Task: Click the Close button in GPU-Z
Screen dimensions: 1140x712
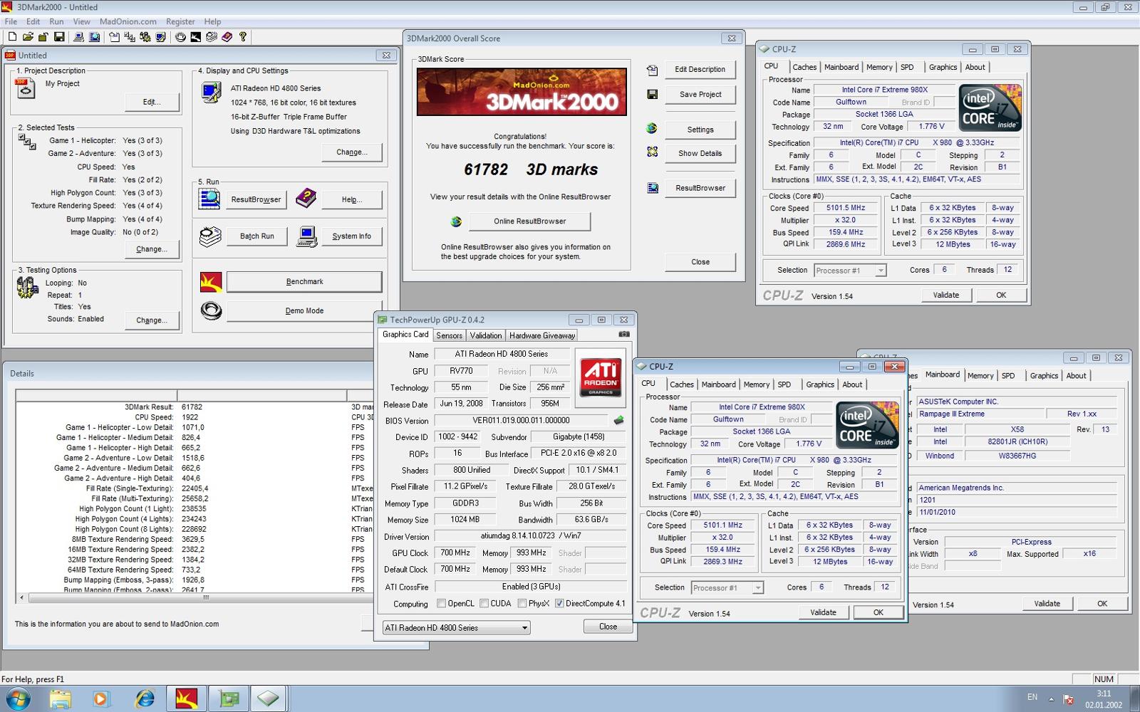Action: pos(608,627)
